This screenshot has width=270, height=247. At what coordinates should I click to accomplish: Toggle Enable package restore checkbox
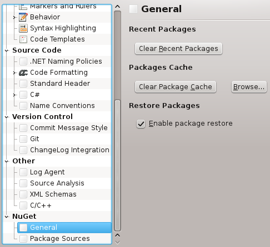(141, 124)
